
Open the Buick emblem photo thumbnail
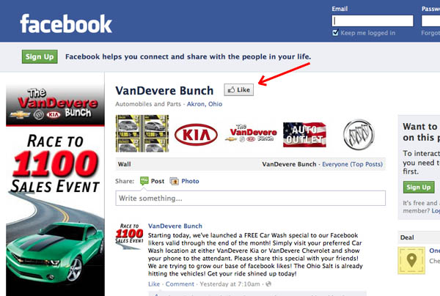click(359, 135)
